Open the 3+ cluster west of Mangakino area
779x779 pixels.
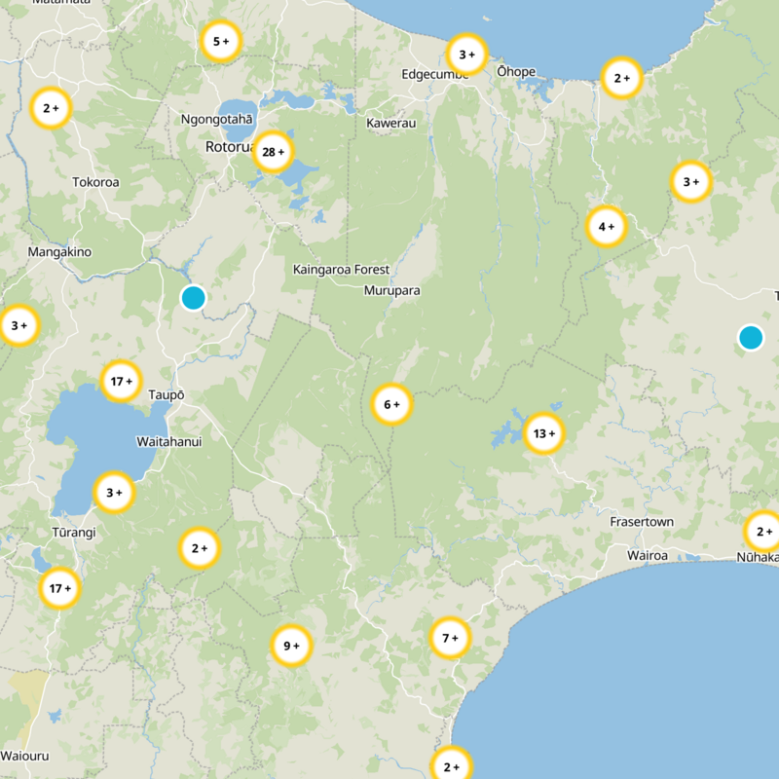point(19,325)
